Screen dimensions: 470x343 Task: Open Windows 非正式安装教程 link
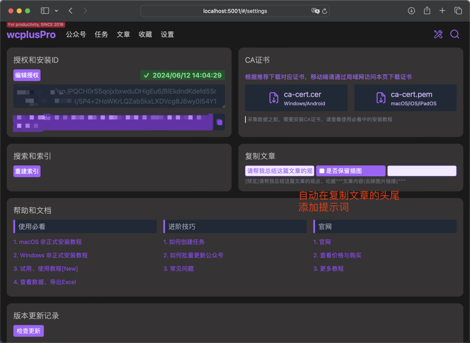click(50, 256)
